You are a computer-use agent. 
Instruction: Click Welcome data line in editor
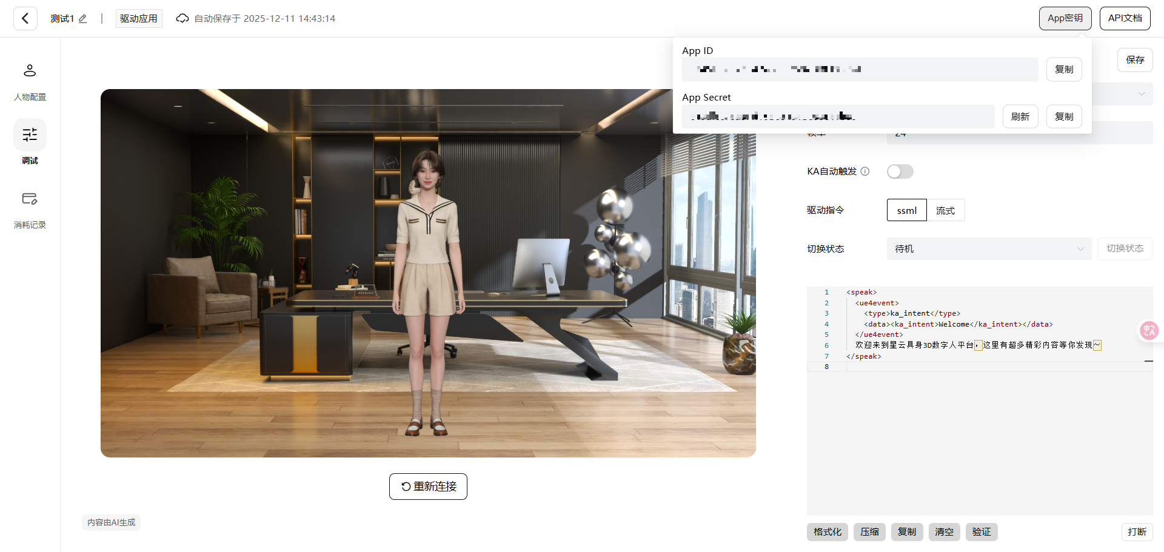(x=958, y=324)
